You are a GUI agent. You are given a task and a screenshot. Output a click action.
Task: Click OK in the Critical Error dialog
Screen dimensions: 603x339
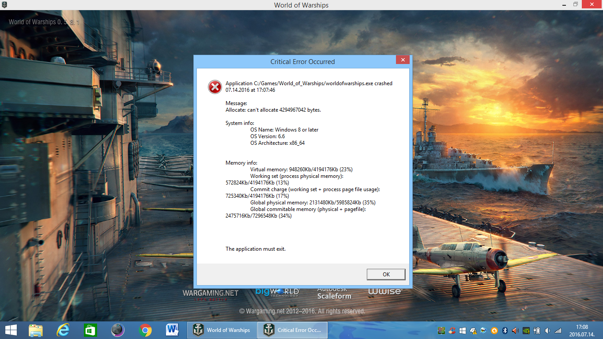click(386, 274)
